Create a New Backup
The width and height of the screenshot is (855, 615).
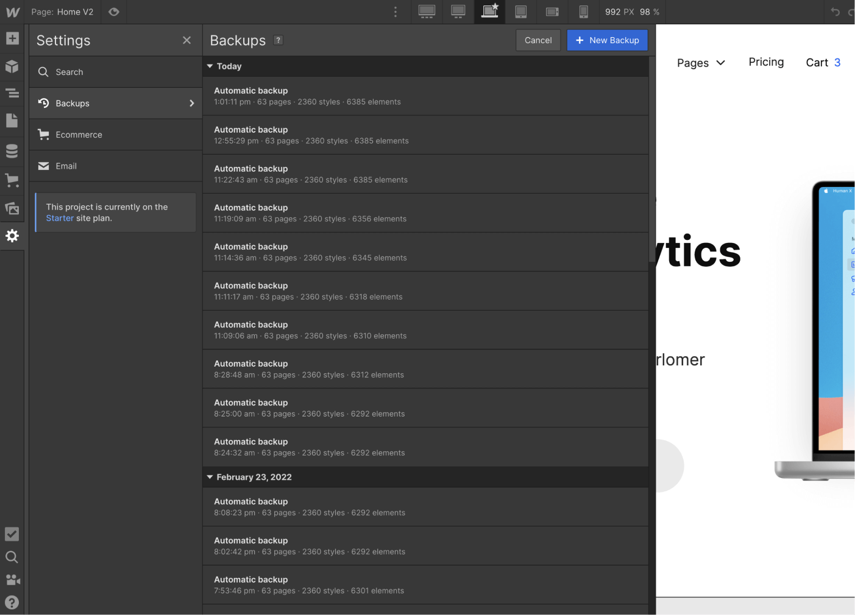tap(607, 40)
